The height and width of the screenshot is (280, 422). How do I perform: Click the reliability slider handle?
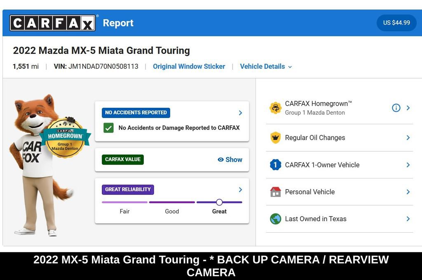pyautogui.click(x=219, y=202)
